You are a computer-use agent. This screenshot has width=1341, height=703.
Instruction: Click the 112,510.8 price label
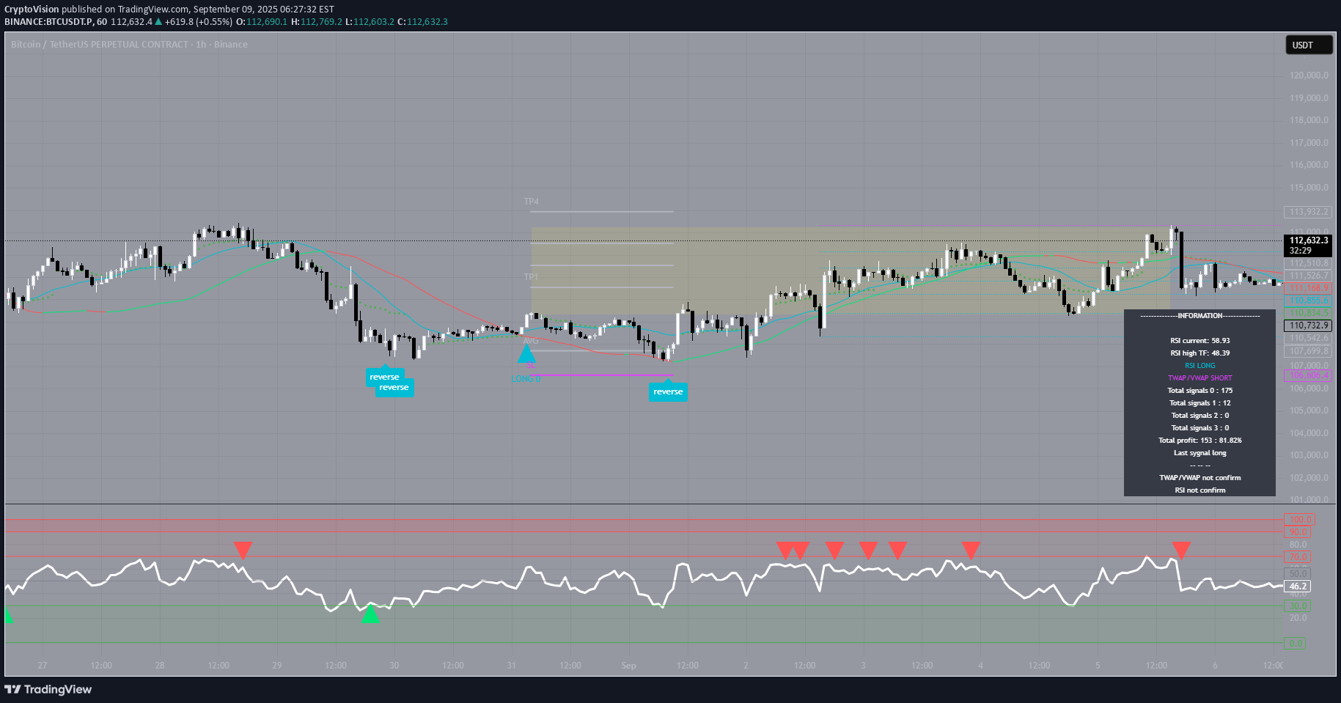(1309, 263)
